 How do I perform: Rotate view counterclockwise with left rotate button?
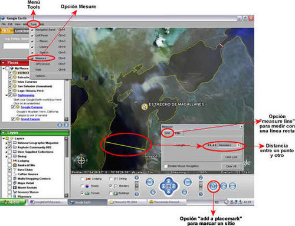click(150, 182)
